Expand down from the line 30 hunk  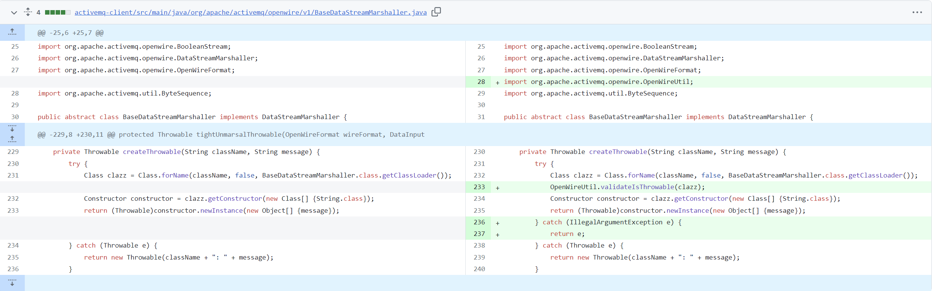(12, 129)
